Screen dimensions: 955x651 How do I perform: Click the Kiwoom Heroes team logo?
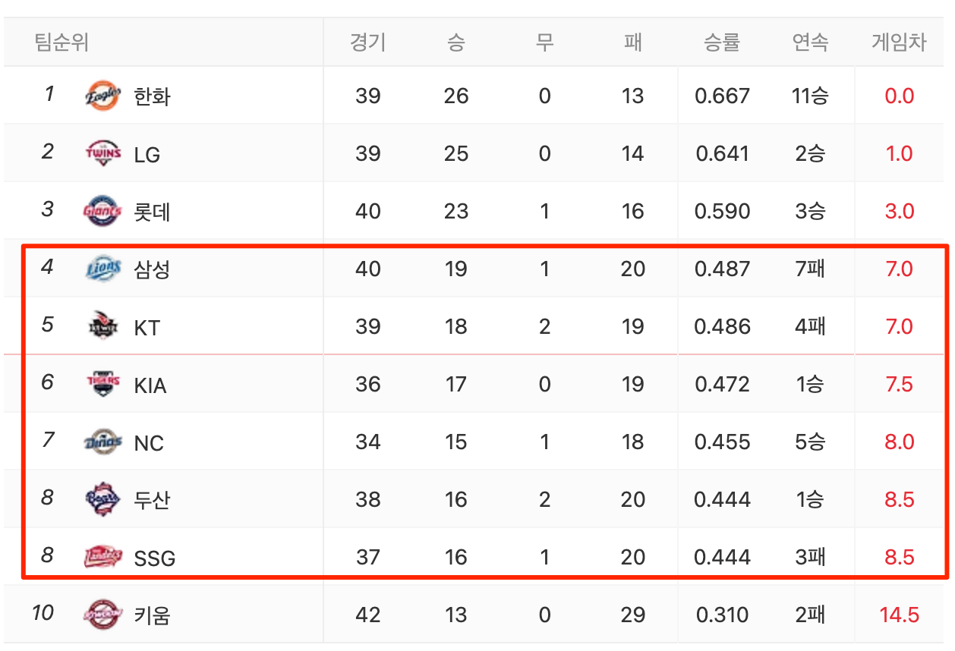point(102,614)
